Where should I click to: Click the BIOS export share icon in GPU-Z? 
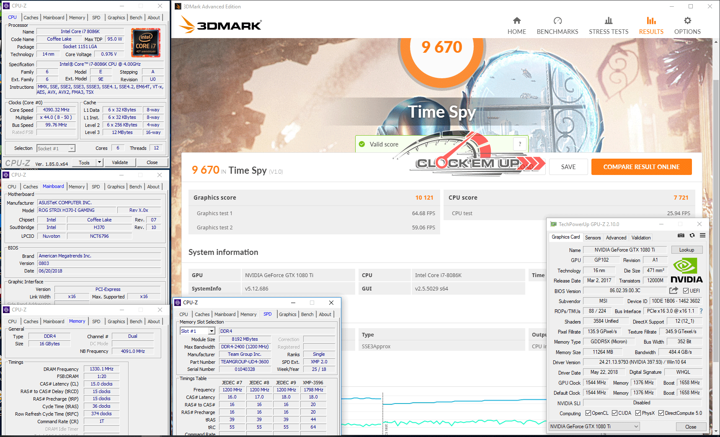point(674,290)
